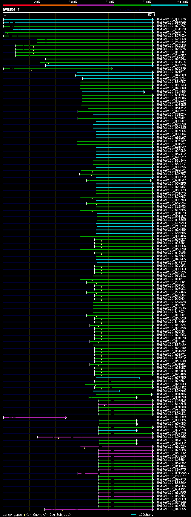The height and width of the screenshot is (517, 191).
Task: Select the query name AV535047
Action: (11, 10)
